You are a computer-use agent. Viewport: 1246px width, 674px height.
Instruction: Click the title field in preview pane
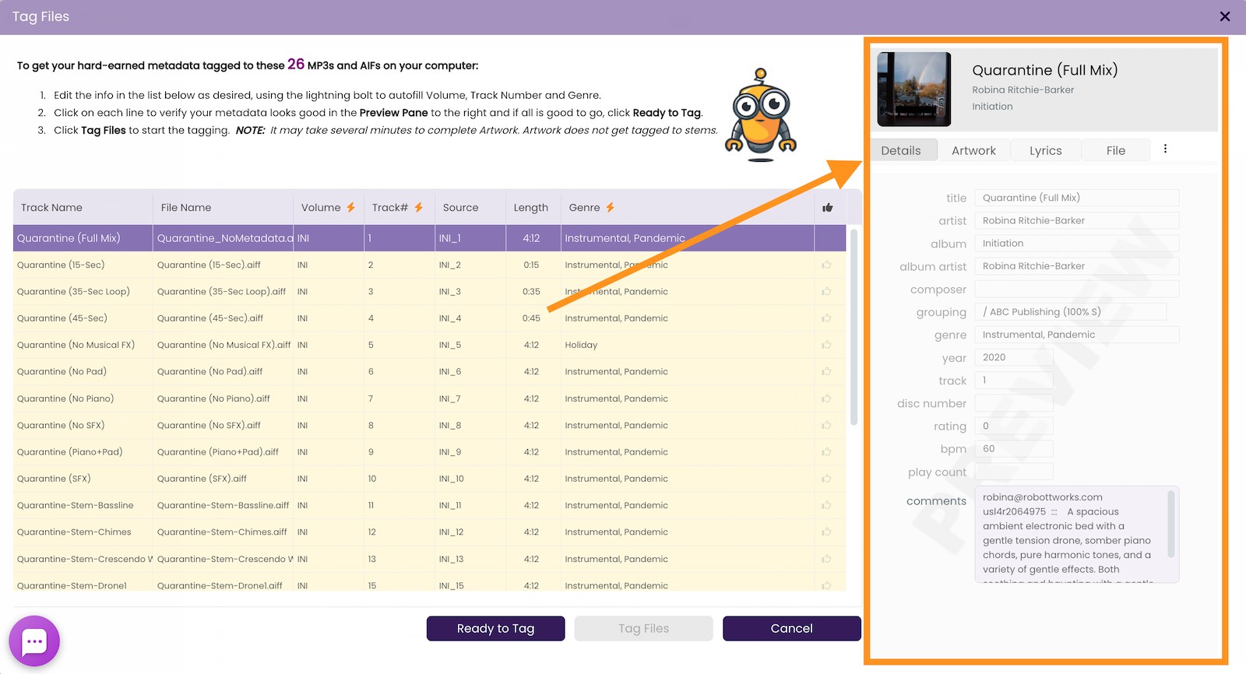(x=1077, y=198)
